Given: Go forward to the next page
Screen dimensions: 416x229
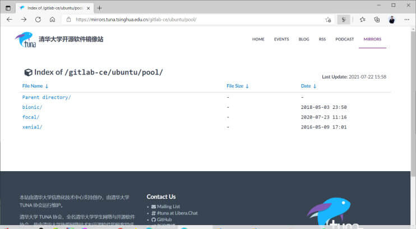Looking at the screenshot, I should coord(24,20).
